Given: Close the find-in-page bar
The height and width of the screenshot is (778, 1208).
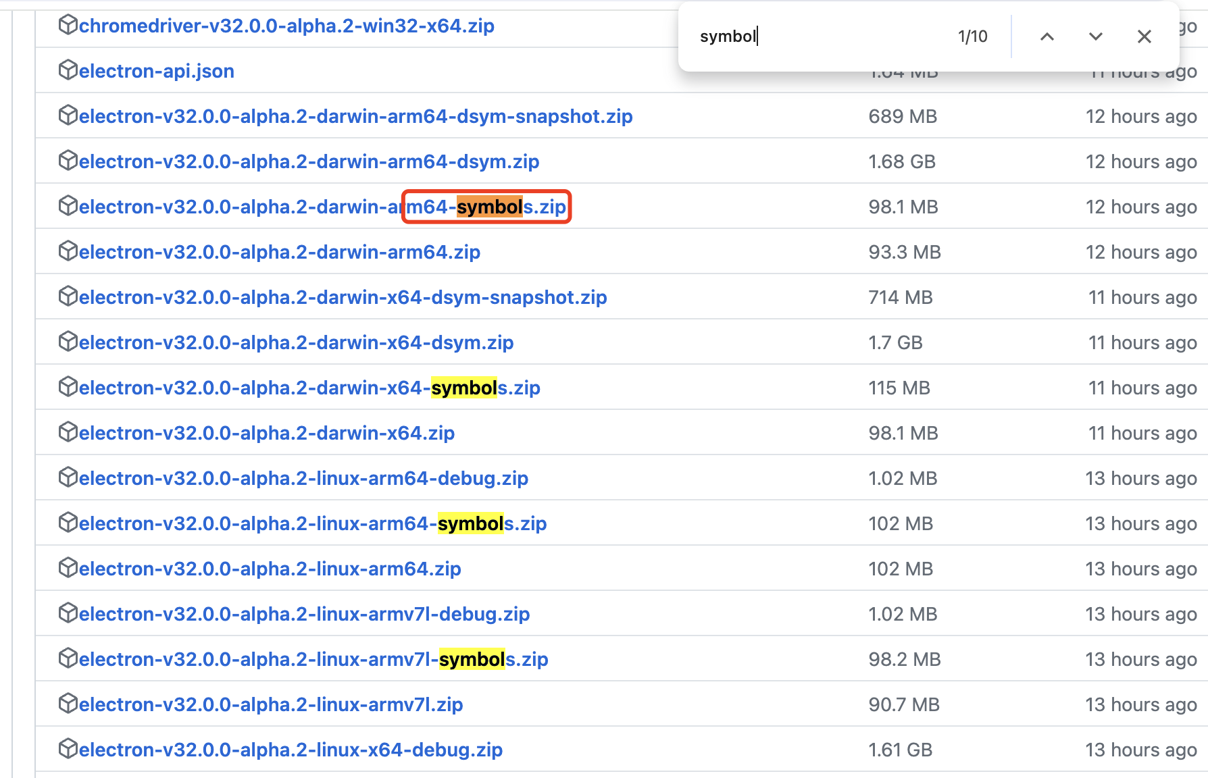Looking at the screenshot, I should (1144, 36).
